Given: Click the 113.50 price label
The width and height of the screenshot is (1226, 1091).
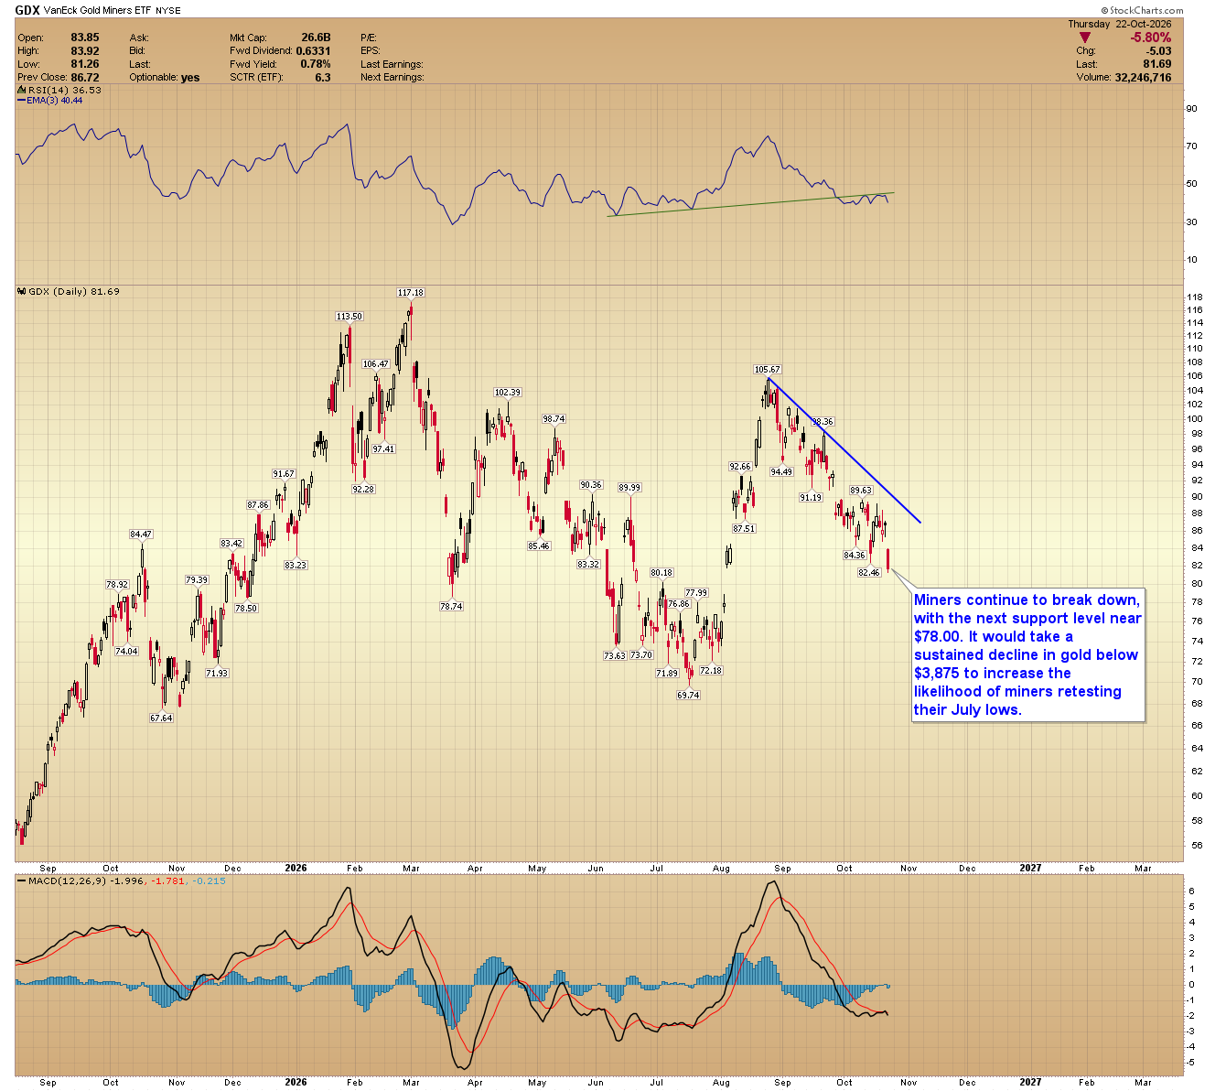Looking at the screenshot, I should point(350,317).
